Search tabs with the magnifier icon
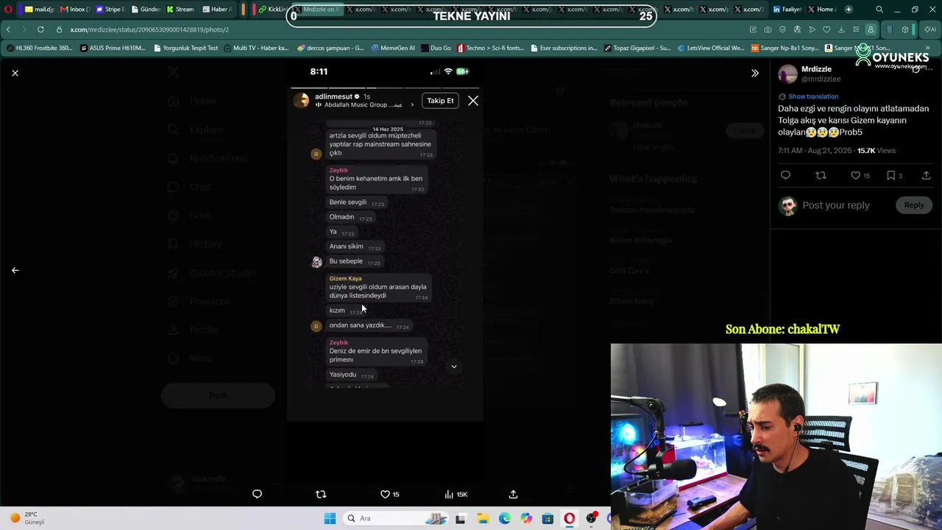Screen dimensions: 942x530 [879, 10]
